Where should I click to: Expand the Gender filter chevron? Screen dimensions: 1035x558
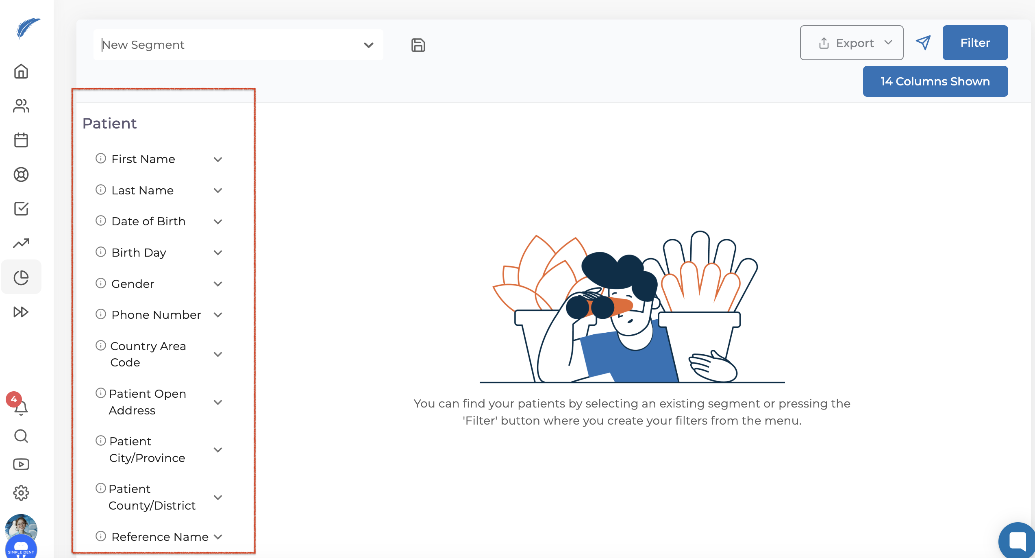pyautogui.click(x=218, y=284)
